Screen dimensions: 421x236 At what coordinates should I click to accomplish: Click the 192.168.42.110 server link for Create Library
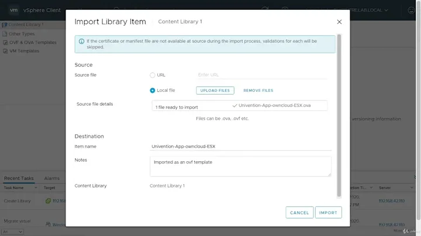(391, 201)
